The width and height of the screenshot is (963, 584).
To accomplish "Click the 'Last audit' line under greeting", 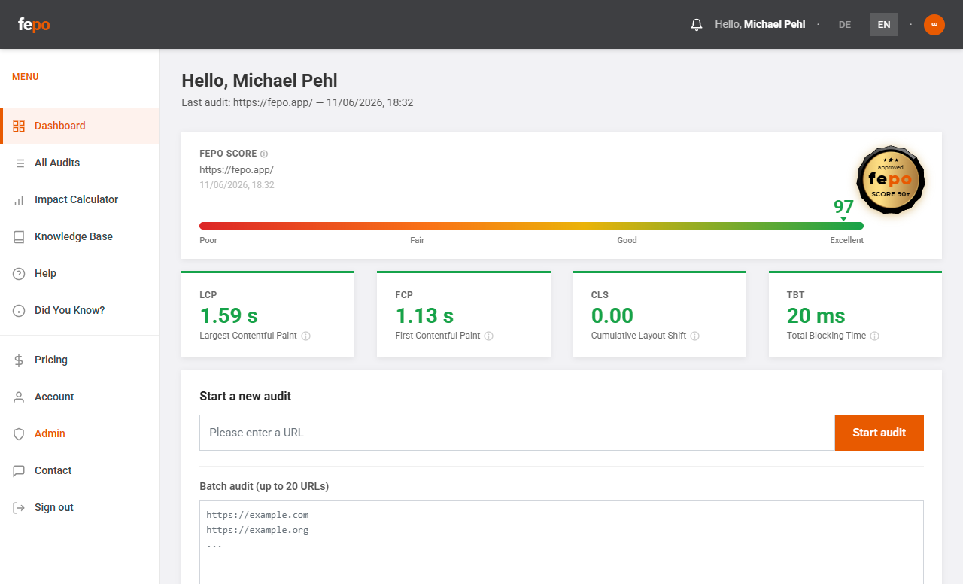I will pos(297,102).
